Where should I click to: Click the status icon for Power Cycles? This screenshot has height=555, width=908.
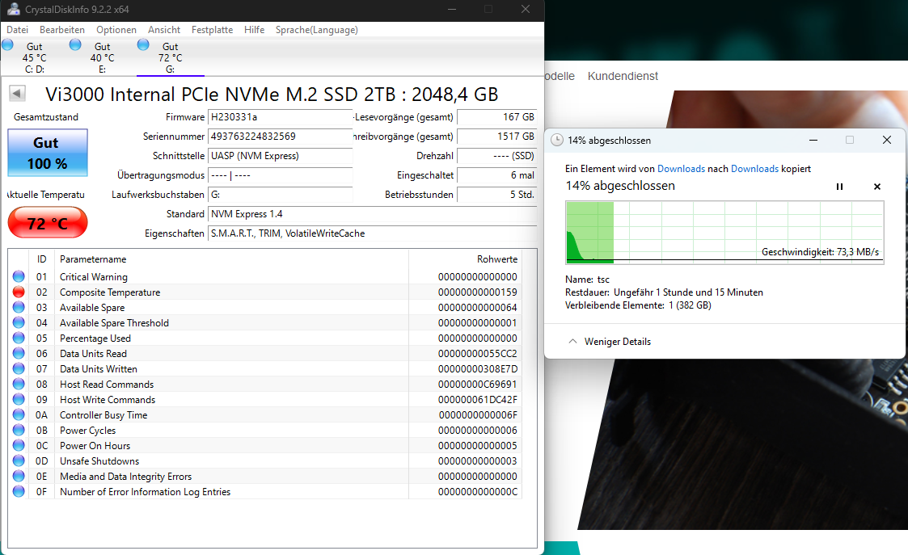click(19, 430)
